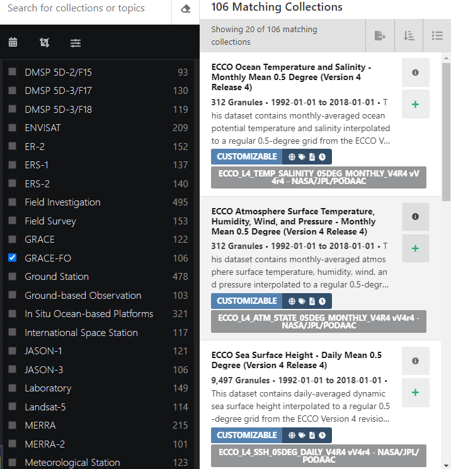Click clock icon on ECCO Sea Surface badge

322,435
